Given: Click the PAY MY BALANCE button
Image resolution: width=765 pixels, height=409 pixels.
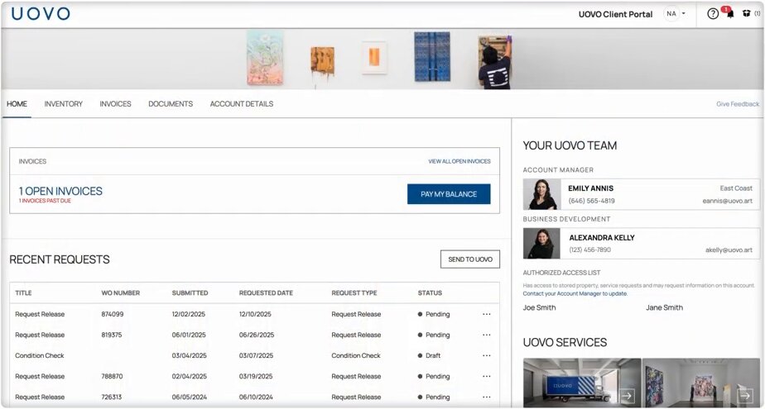Looking at the screenshot, I should (449, 194).
